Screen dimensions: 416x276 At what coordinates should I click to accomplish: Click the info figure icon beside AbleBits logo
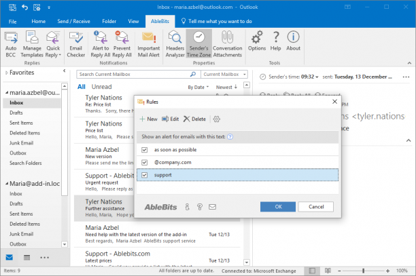188,207
